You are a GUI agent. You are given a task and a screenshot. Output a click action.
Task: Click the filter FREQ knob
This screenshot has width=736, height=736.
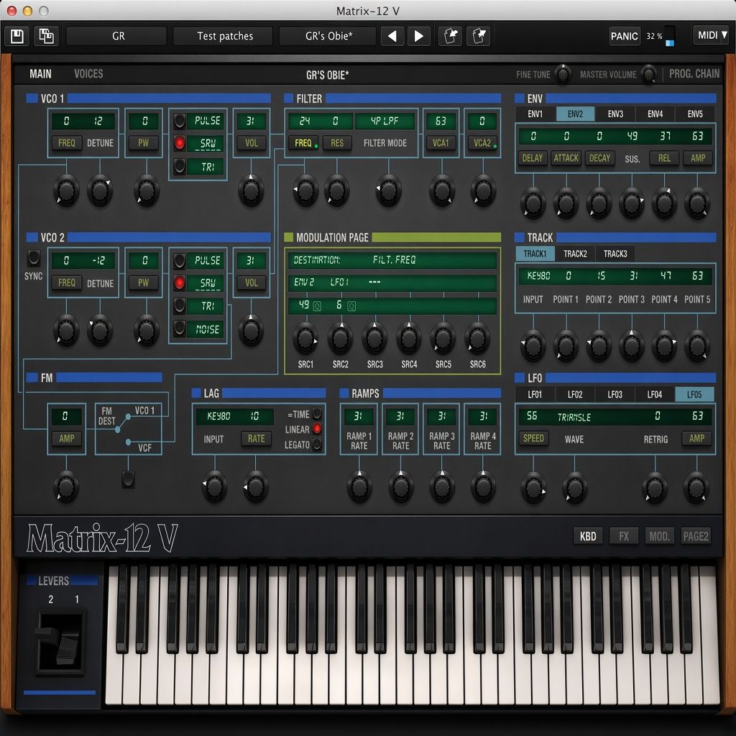click(305, 190)
